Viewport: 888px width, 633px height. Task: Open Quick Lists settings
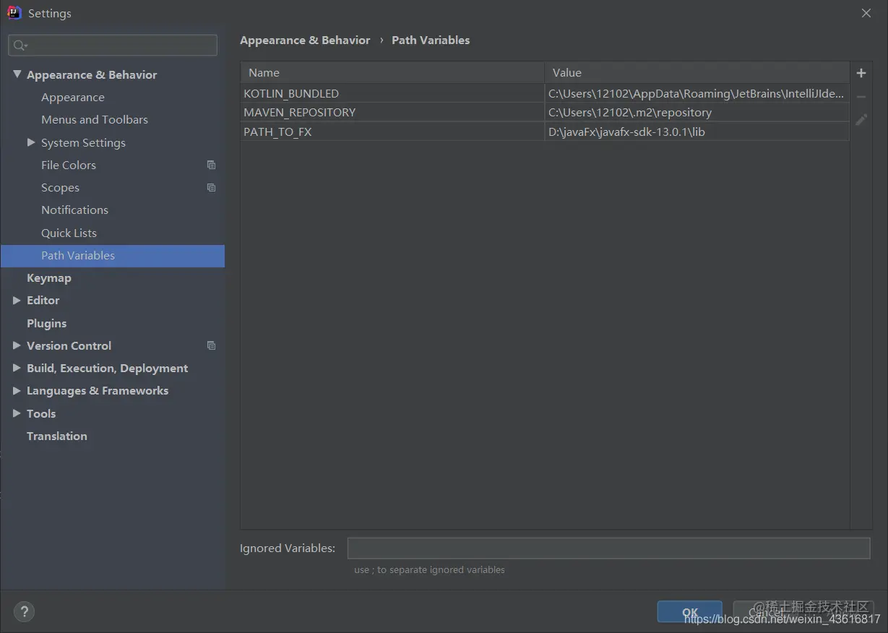(69, 233)
